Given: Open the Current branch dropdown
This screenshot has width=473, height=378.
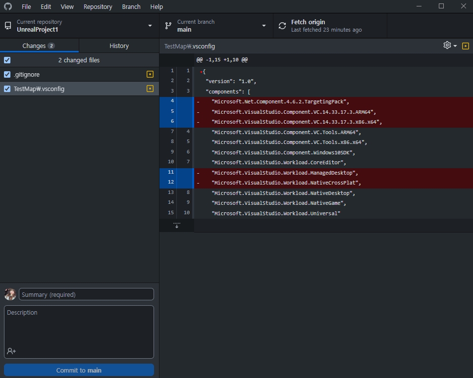Looking at the screenshot, I should (x=216, y=26).
